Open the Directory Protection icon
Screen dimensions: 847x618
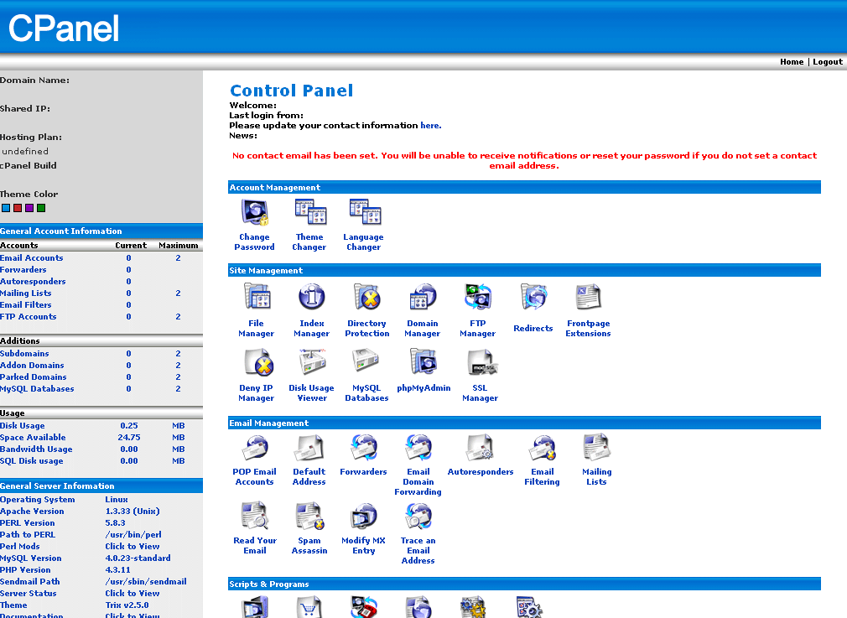[366, 298]
